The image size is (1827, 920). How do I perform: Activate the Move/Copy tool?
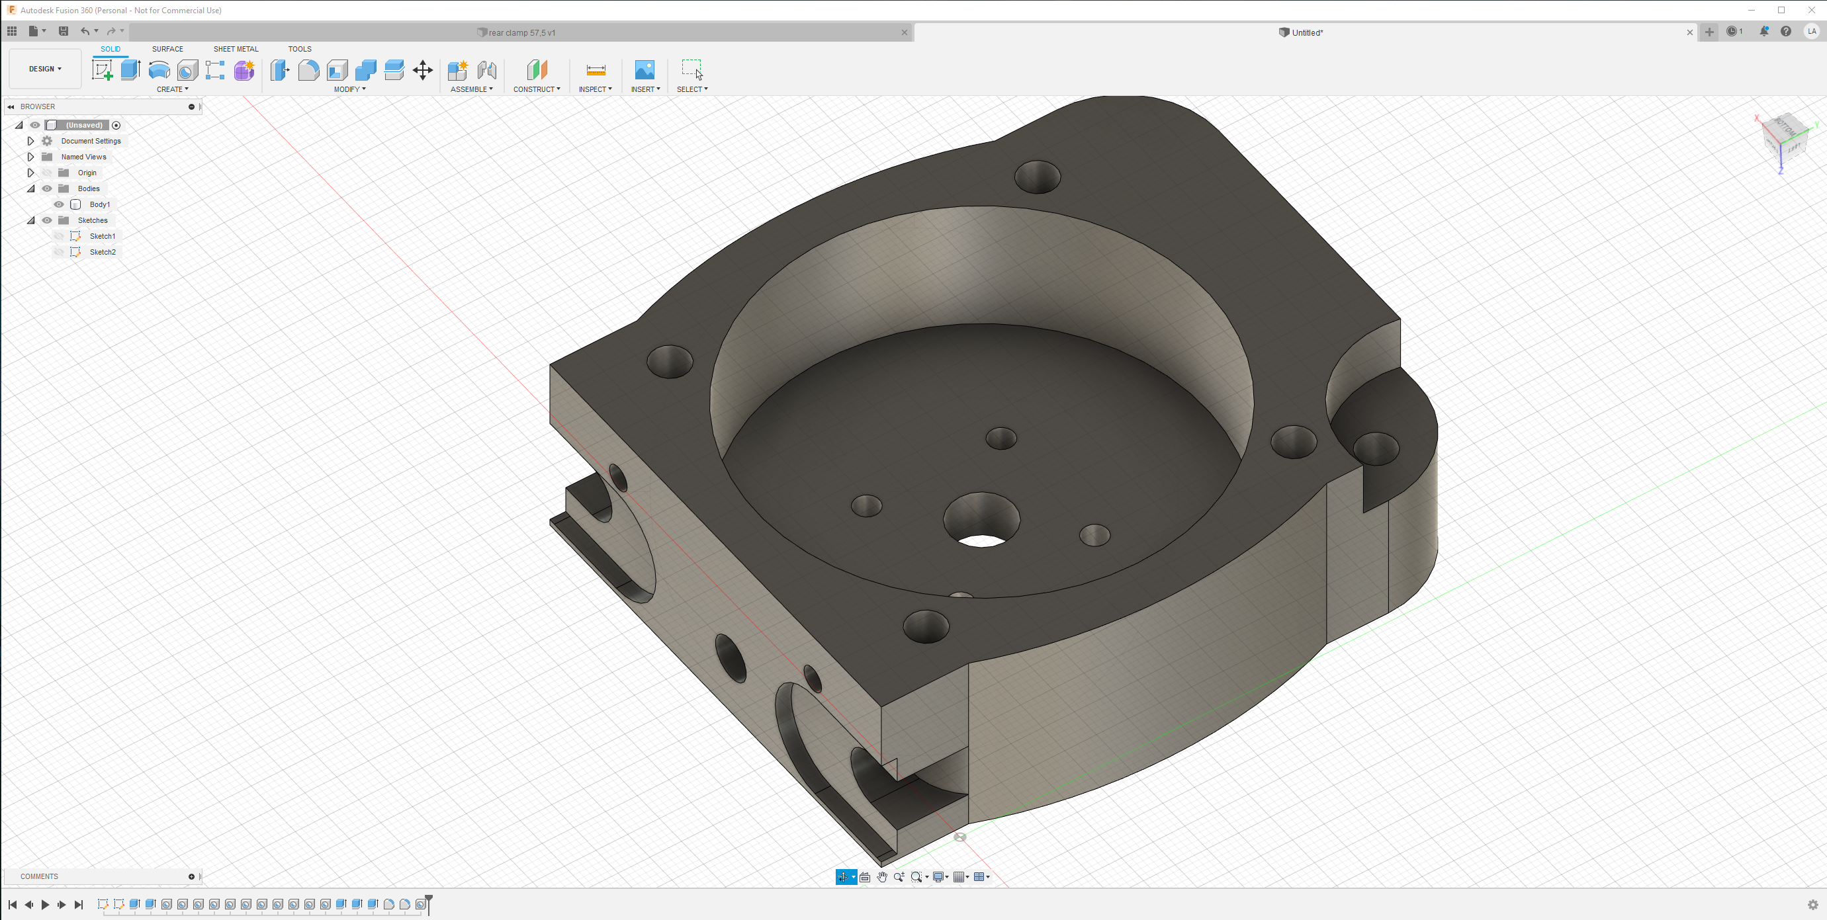(x=423, y=69)
